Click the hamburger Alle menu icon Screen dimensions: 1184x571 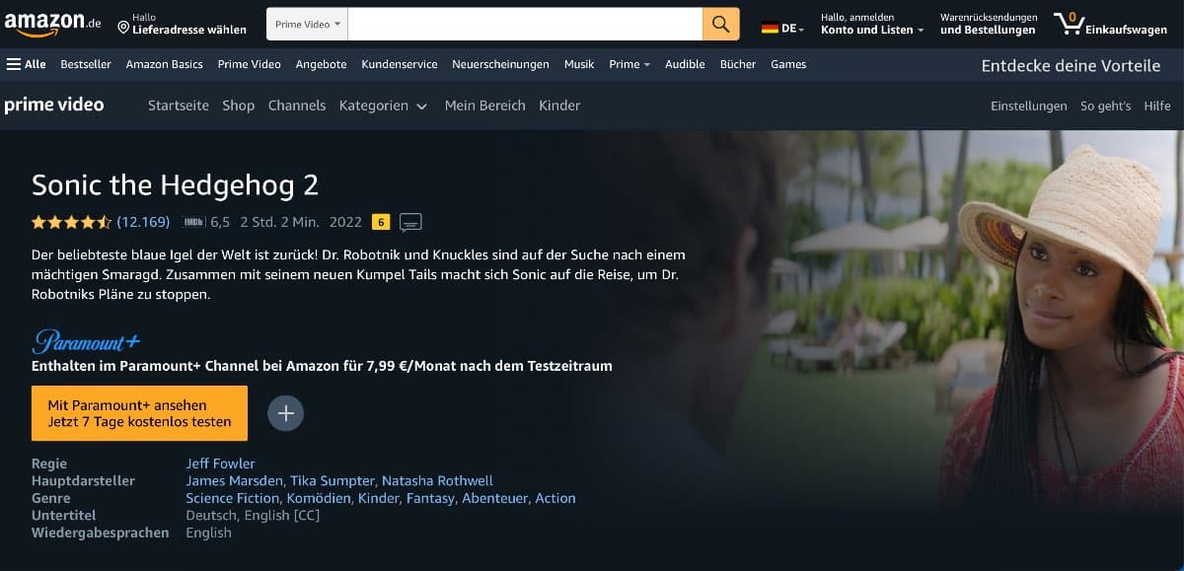[x=27, y=64]
